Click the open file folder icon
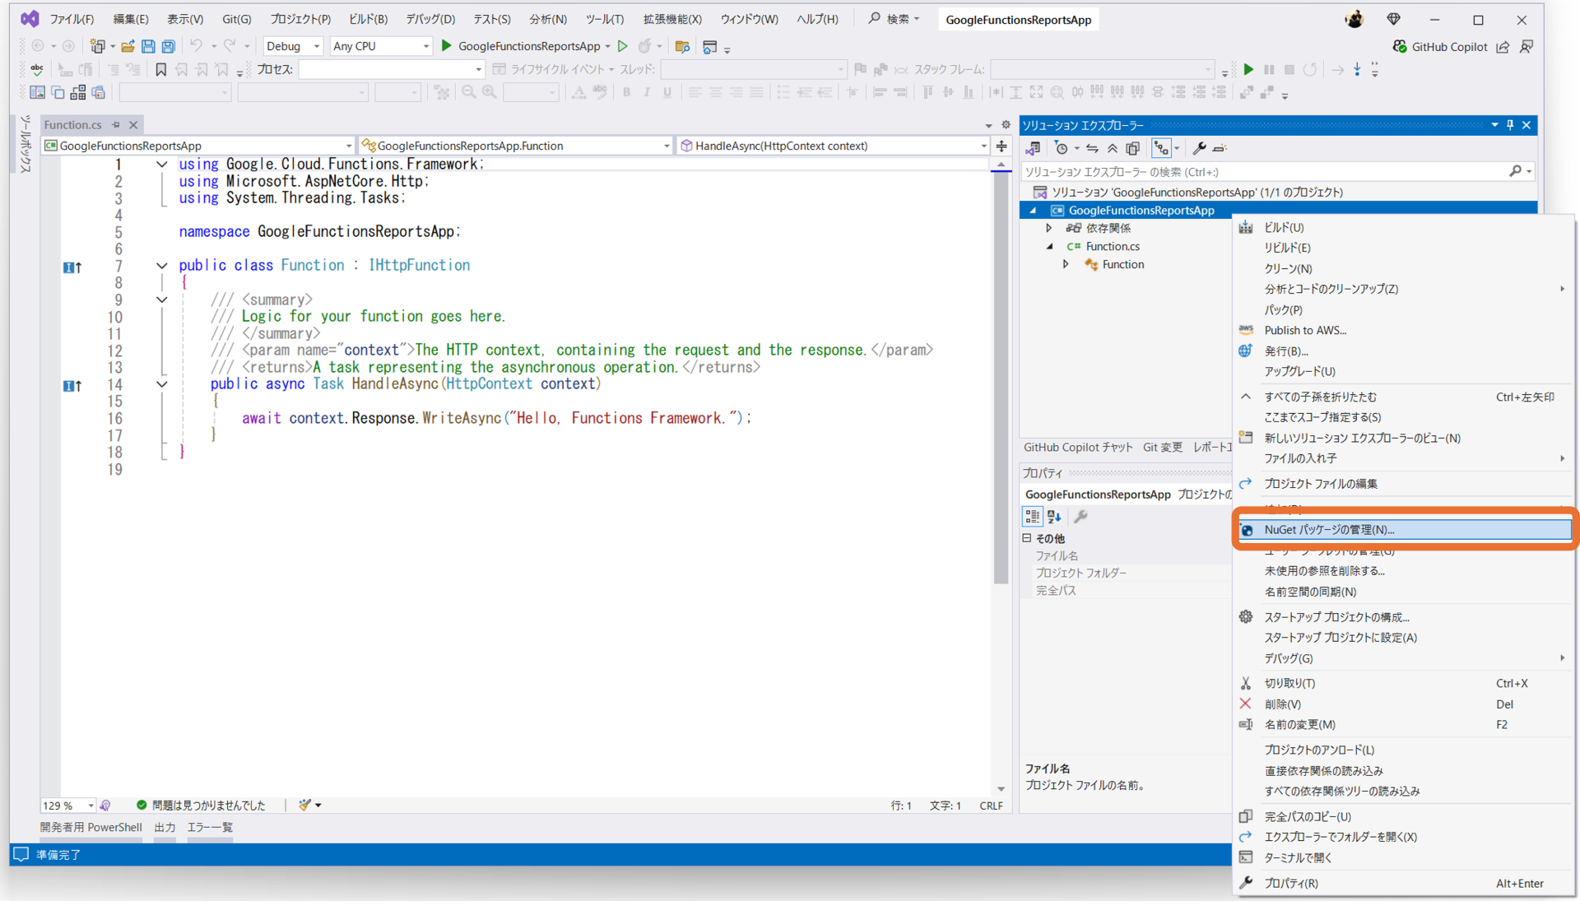 (128, 47)
